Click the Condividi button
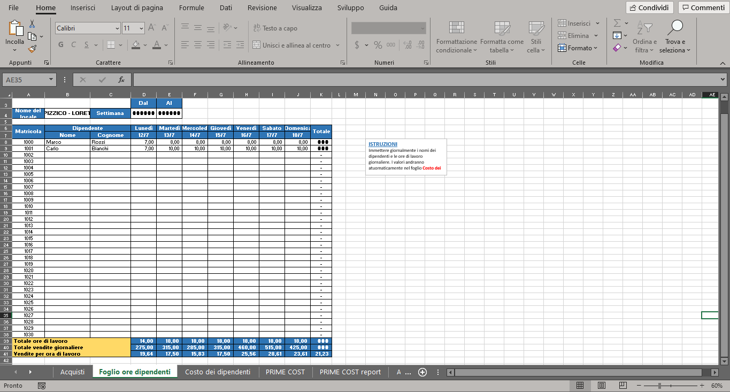Viewport: 730px width, 392px height. pos(650,7)
